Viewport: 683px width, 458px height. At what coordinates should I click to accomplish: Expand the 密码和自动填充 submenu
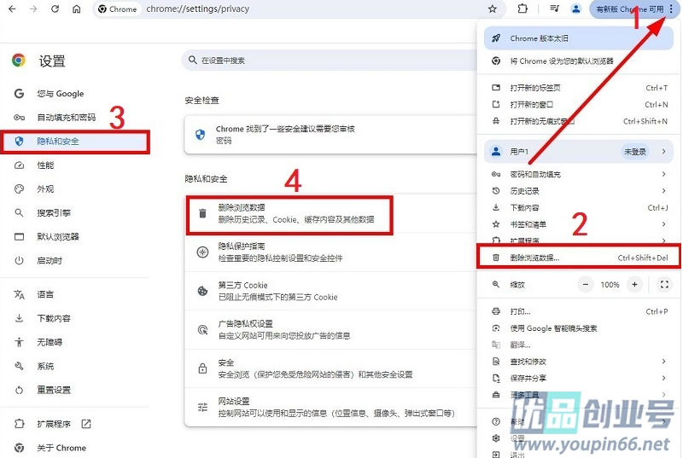pyautogui.click(x=577, y=174)
